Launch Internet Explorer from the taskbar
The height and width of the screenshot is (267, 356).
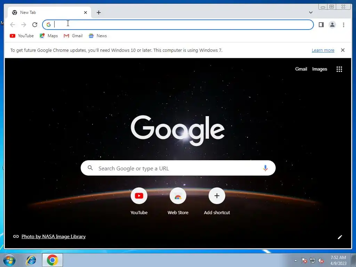pos(31,260)
